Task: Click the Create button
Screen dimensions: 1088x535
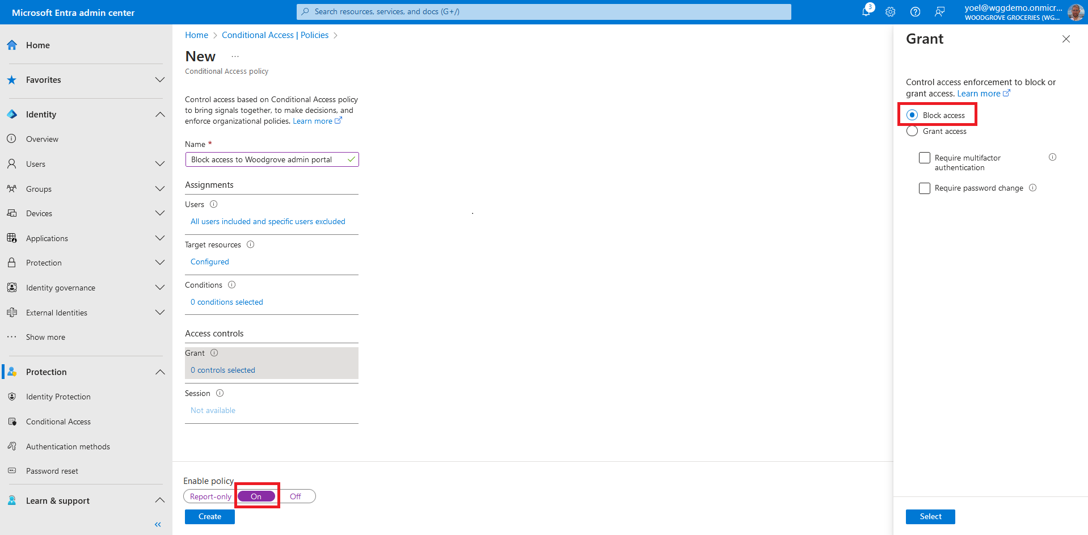Action: point(210,517)
